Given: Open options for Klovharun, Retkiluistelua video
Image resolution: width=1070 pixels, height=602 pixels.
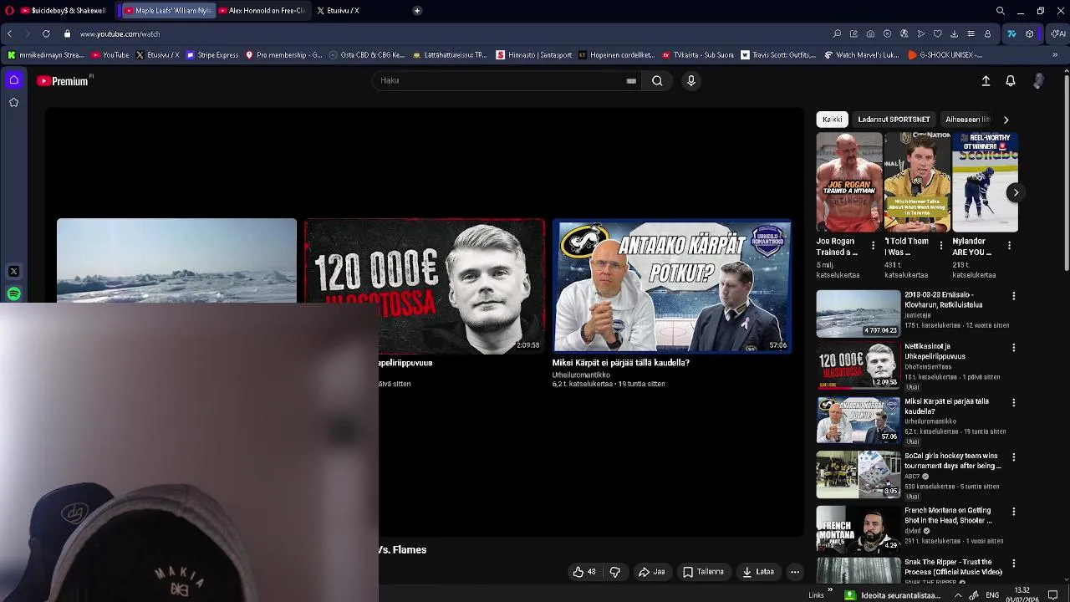Looking at the screenshot, I should click(x=1013, y=296).
